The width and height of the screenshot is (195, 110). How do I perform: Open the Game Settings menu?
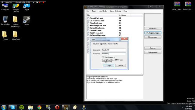coord(115,11)
